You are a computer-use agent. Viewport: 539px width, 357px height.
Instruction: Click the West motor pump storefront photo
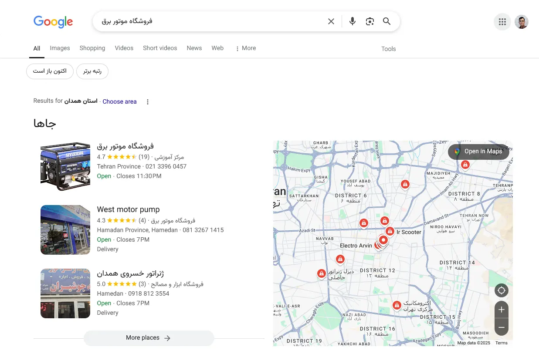[65, 230]
